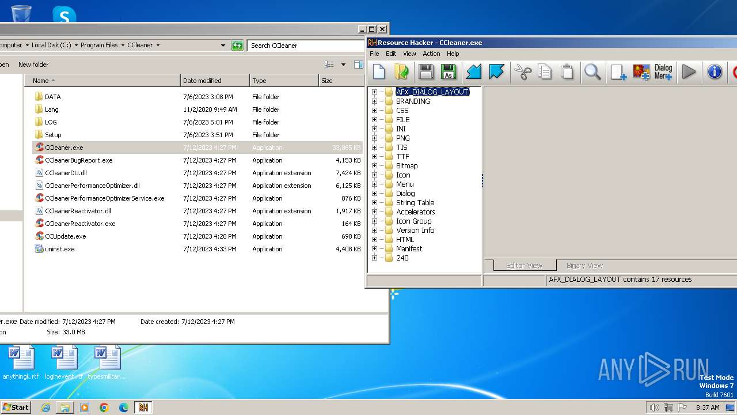737x415 pixels.
Task: Launch Edge from the taskbar
Action: click(124, 408)
